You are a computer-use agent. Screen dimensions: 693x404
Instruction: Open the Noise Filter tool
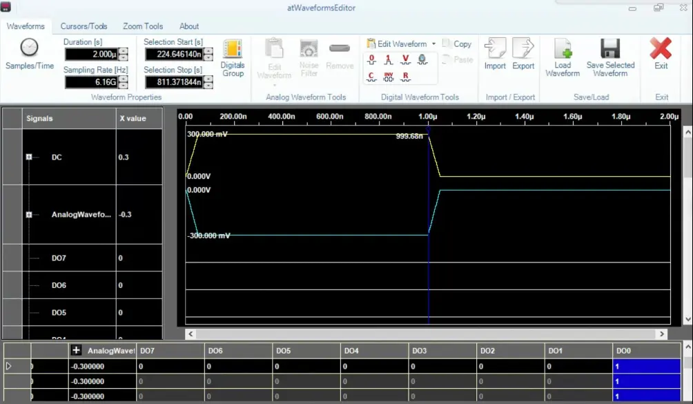(309, 58)
